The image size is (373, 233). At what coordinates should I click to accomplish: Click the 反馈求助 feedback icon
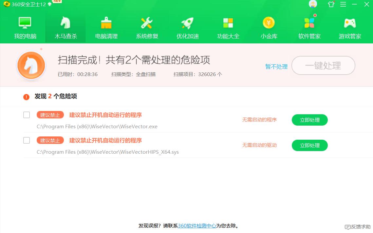pos(347,227)
